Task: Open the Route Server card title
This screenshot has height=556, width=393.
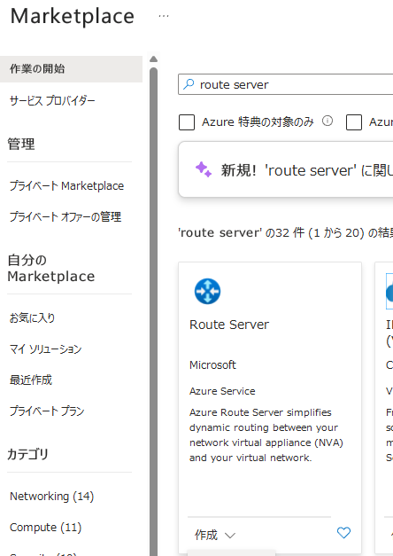Action: coord(229,325)
